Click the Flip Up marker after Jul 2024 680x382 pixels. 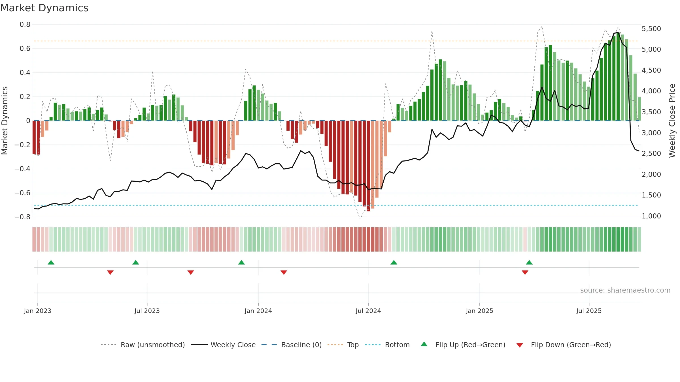tap(394, 262)
